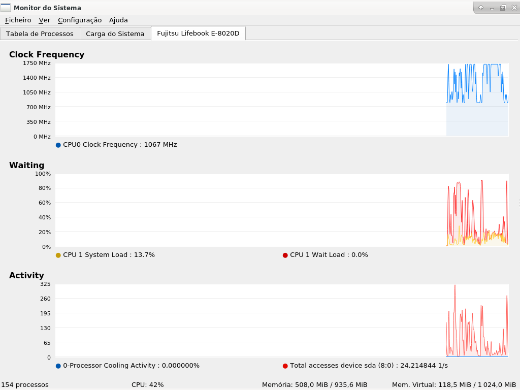Click the 1750 MHz axis label
Viewport: 520px width, 390px height.
37,63
